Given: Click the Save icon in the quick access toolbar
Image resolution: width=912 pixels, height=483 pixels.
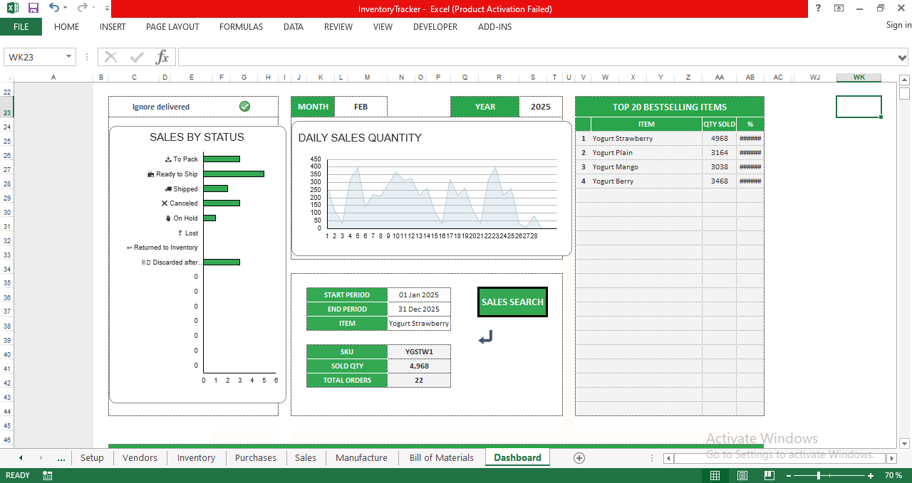Looking at the screenshot, I should (33, 8).
